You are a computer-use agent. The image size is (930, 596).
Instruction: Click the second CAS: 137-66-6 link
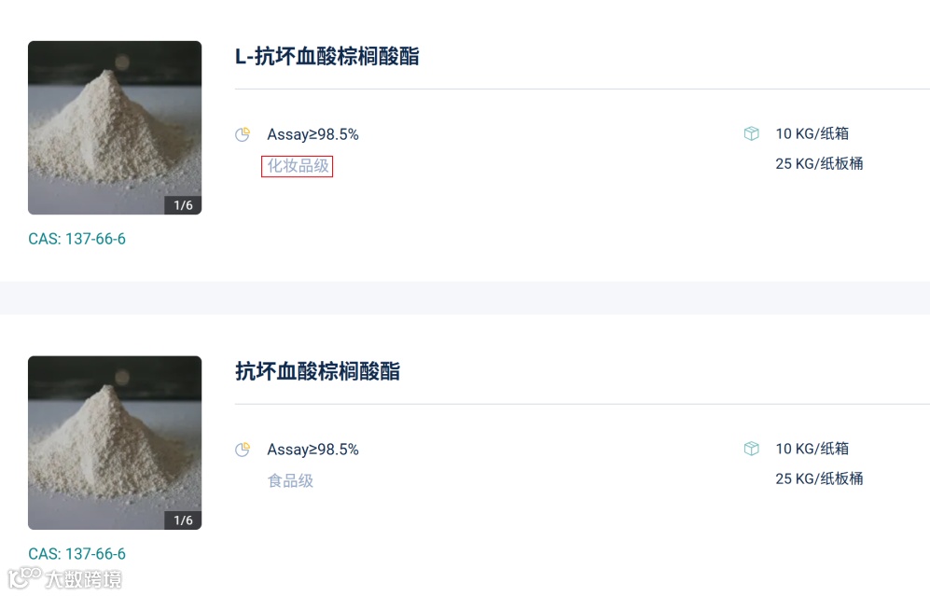point(77,554)
